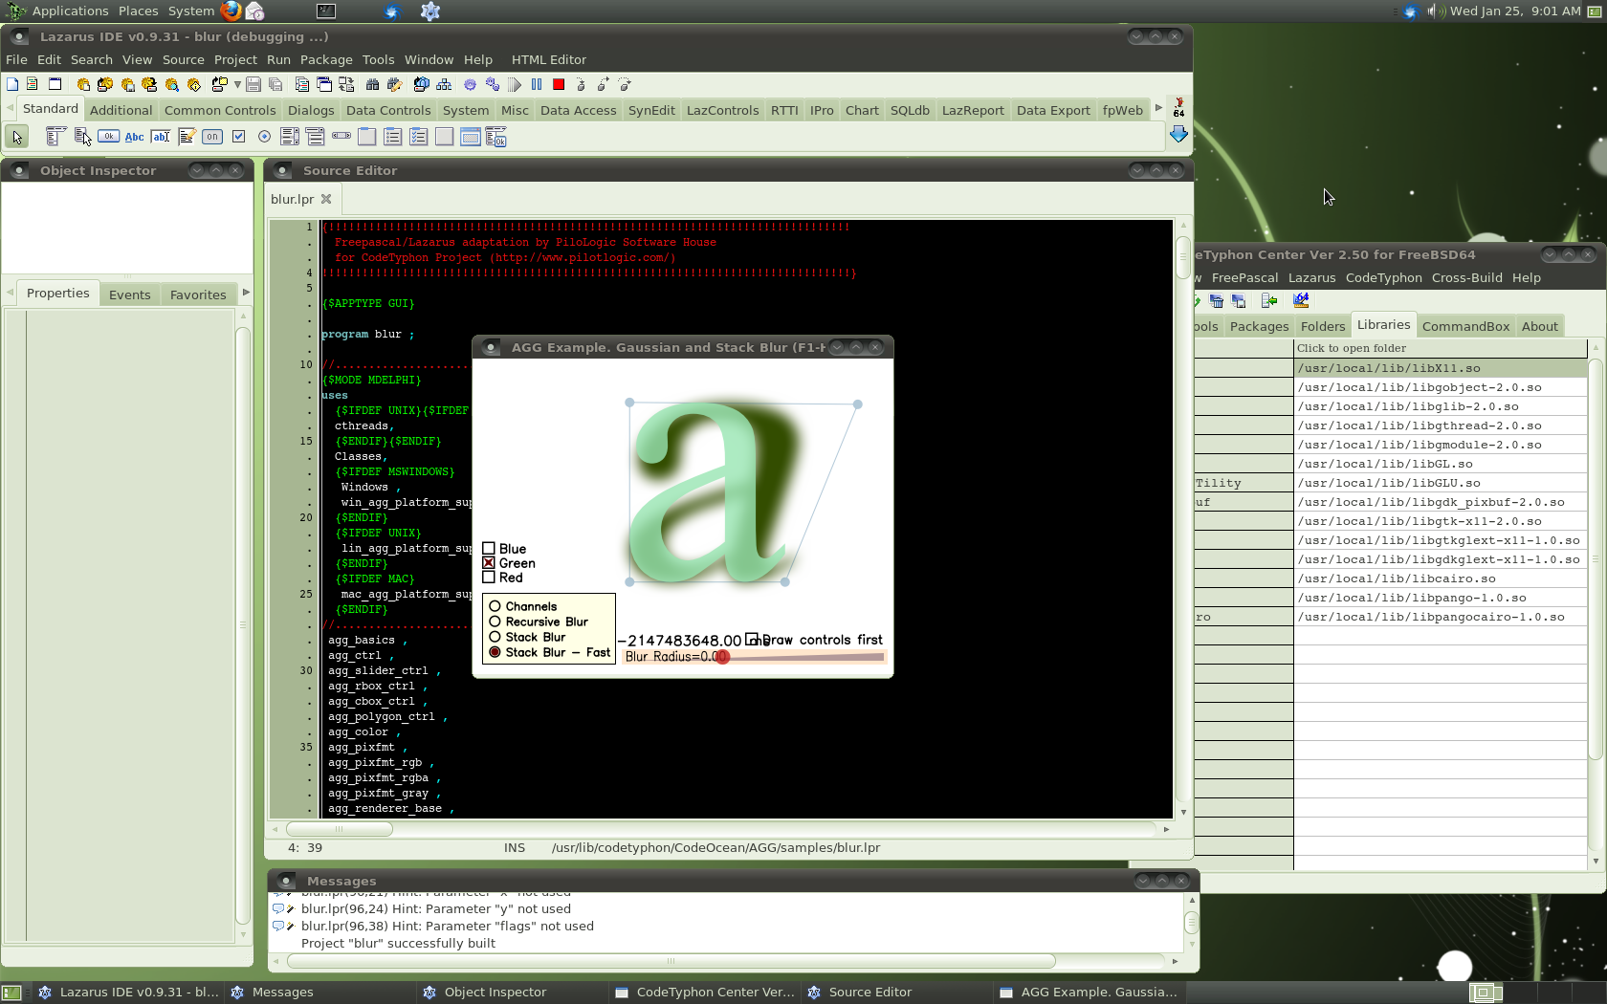Pick the TLabel 'Abc' component icon
Image resolution: width=1607 pixels, height=1004 pixels.
click(x=134, y=137)
